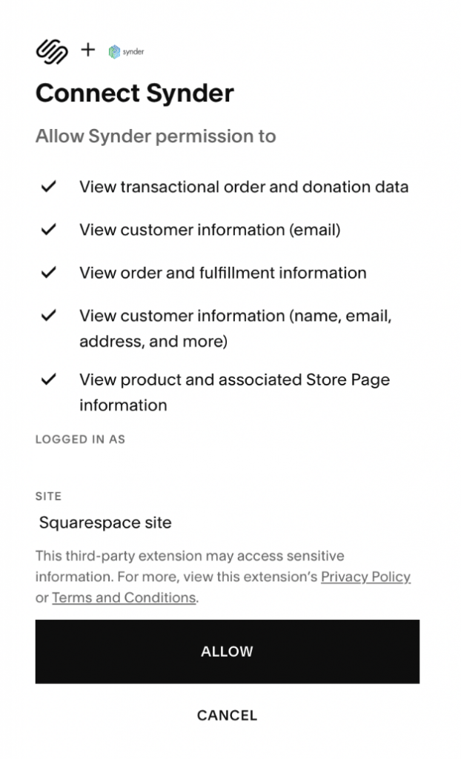Click the checkmark beside product Store Page information
This screenshot has width=461, height=759.
49,379
